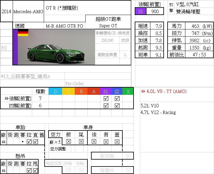Viewport: 214px width, 174px height.
Task: Click the stock marker icon under 廠 in suspension table
Action: [3, 171]
